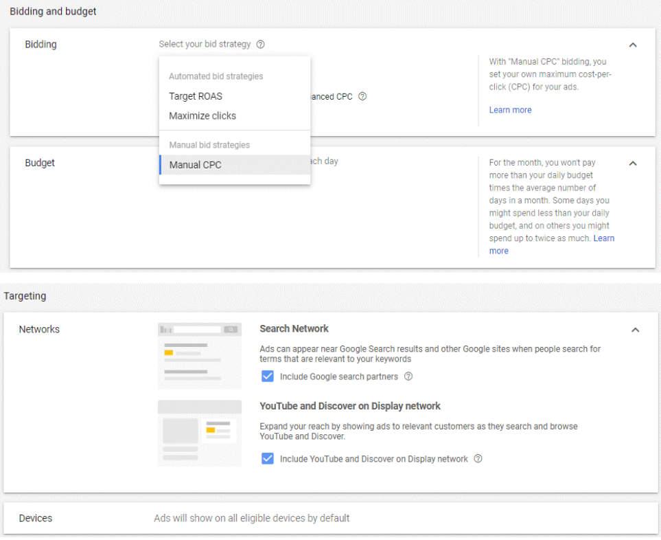This screenshot has height=540, width=661.
Task: Click the Budget section label
Action: coord(40,163)
